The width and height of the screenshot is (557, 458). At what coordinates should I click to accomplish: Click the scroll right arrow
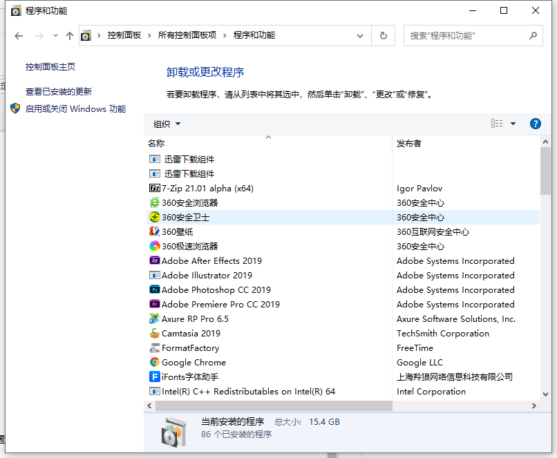point(534,405)
